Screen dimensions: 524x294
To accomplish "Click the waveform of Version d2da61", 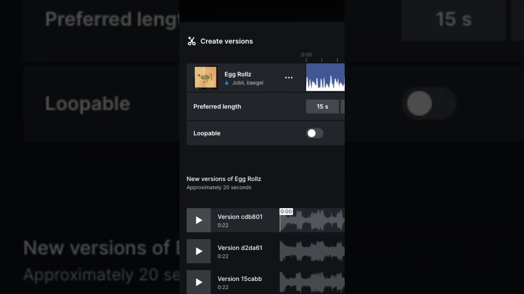I will (312, 252).
